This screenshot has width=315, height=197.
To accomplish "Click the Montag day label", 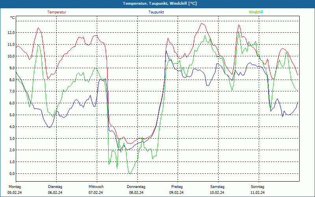I will [x=15, y=187].
